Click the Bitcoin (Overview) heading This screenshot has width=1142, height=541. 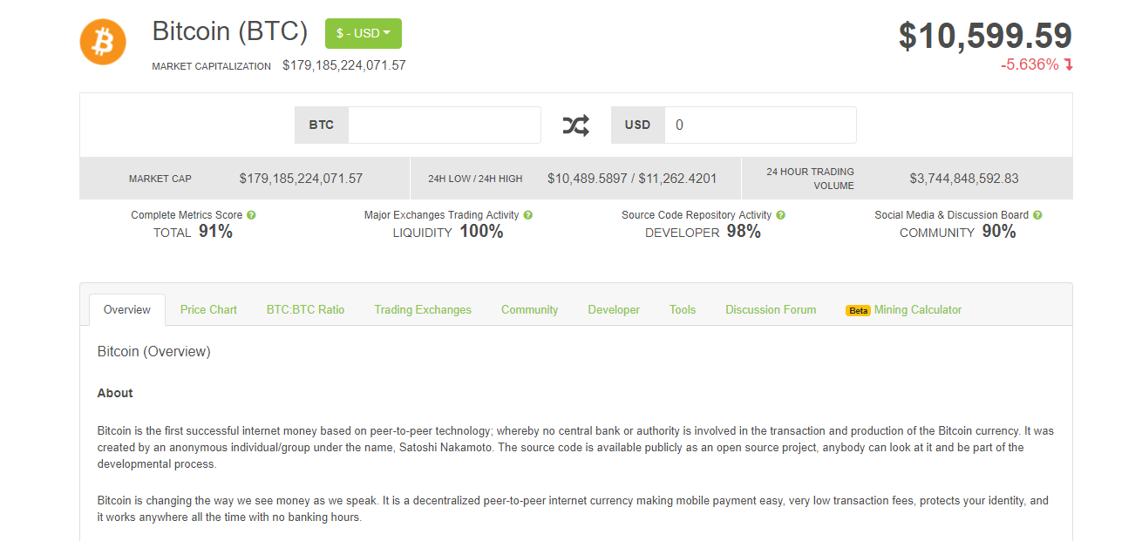pos(154,352)
